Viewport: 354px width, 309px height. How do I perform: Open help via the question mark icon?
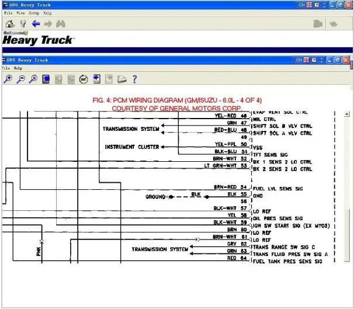(x=134, y=79)
